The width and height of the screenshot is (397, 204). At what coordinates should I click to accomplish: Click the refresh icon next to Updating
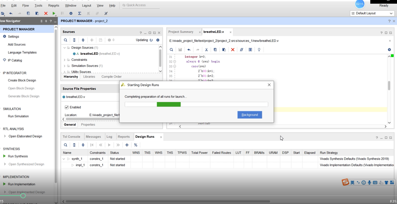pos(151,40)
